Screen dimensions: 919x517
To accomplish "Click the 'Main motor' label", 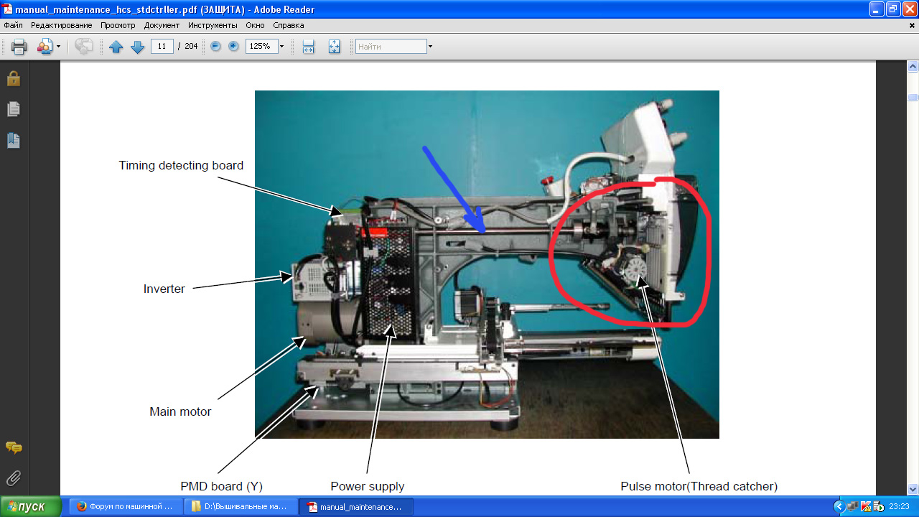I will click(180, 412).
